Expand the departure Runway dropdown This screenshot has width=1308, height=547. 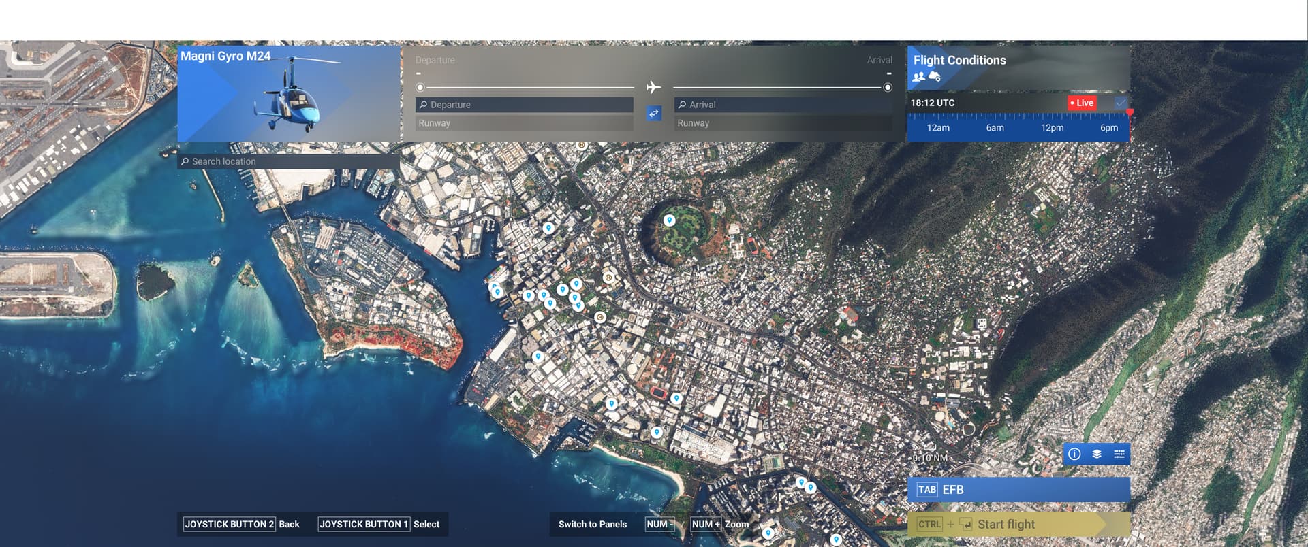pos(524,123)
